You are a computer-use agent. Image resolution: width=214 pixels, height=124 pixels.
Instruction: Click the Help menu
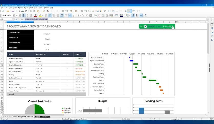pyautogui.click(x=52, y=8)
